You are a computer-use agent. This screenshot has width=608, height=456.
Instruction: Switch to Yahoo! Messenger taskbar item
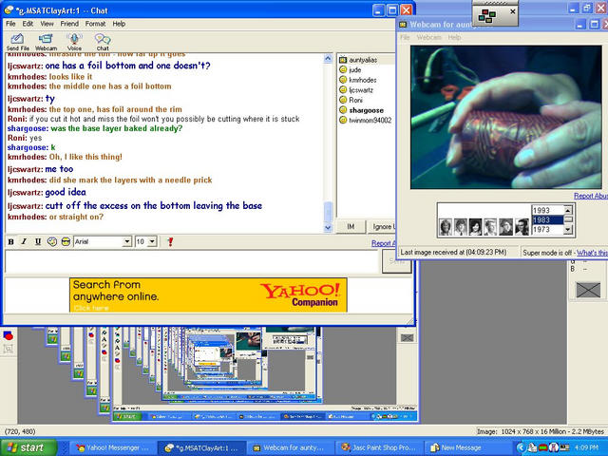[112, 447]
